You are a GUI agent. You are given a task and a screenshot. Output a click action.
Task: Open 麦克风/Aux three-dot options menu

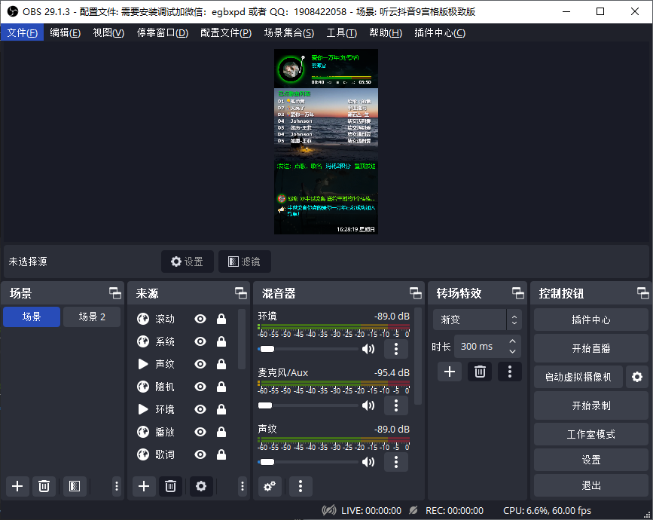pyautogui.click(x=395, y=405)
